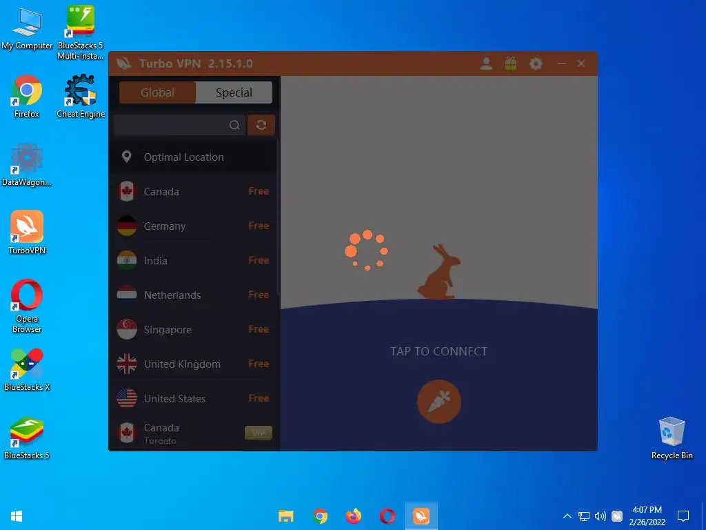Select Optimal Location

tap(194, 157)
